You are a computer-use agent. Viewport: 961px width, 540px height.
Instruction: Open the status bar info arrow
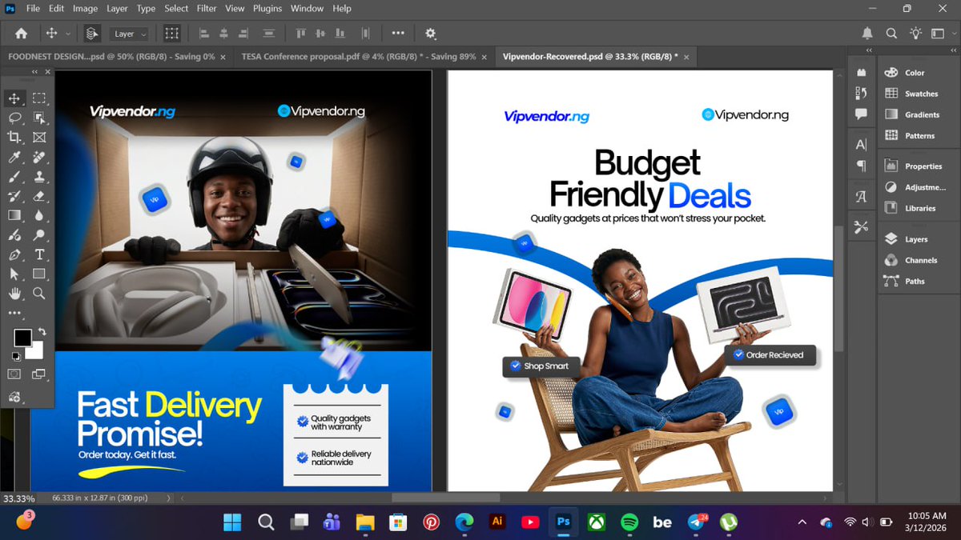167,498
